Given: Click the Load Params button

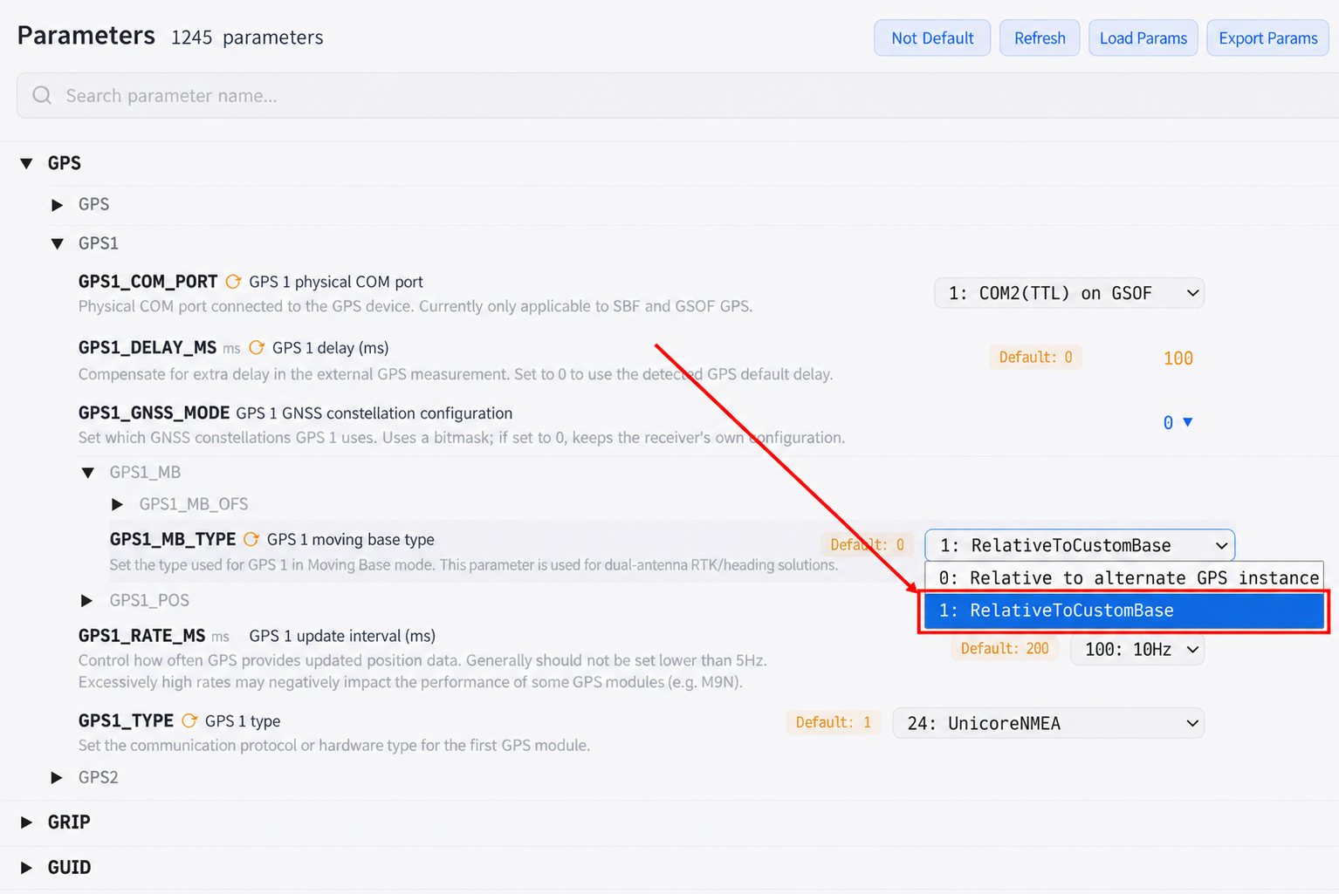Looking at the screenshot, I should coord(1143,38).
